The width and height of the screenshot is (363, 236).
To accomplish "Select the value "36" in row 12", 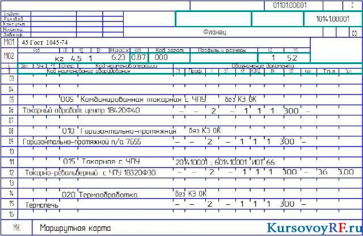I will click(323, 172).
